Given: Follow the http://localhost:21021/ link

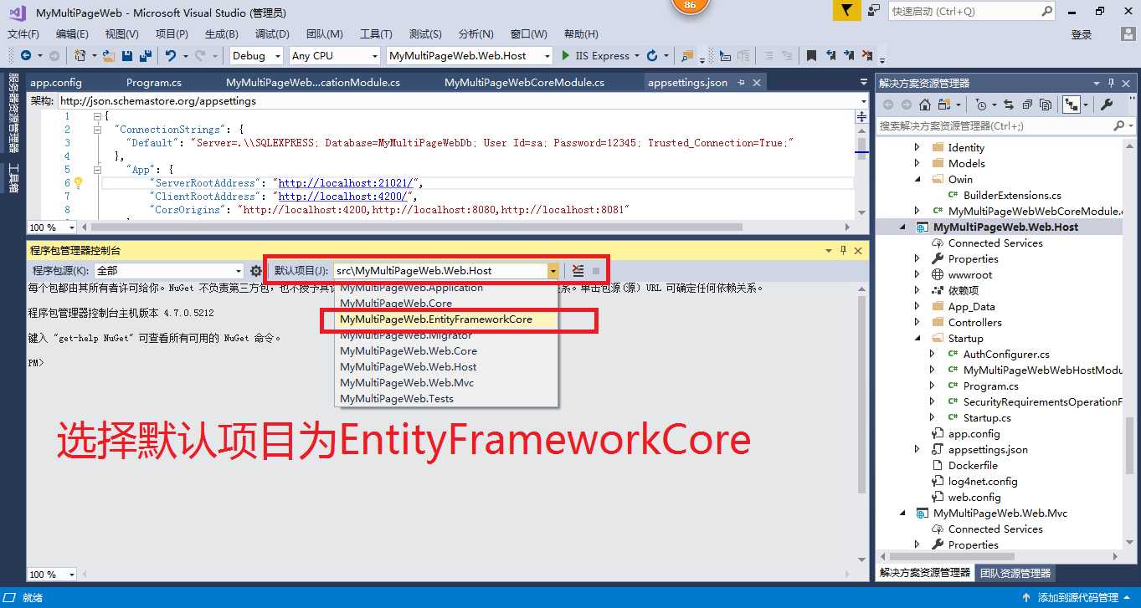Looking at the screenshot, I should point(347,183).
